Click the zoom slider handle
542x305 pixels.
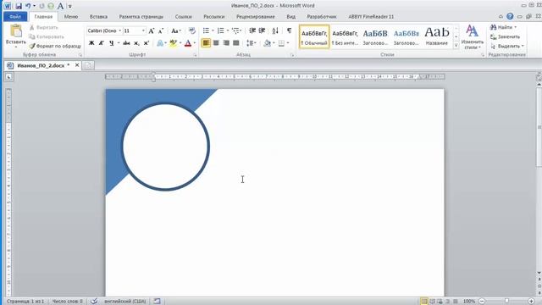pos(506,302)
